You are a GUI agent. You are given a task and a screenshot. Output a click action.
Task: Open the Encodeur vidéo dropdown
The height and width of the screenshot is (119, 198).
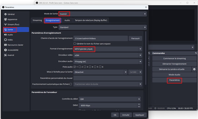click(x=108, y=55)
